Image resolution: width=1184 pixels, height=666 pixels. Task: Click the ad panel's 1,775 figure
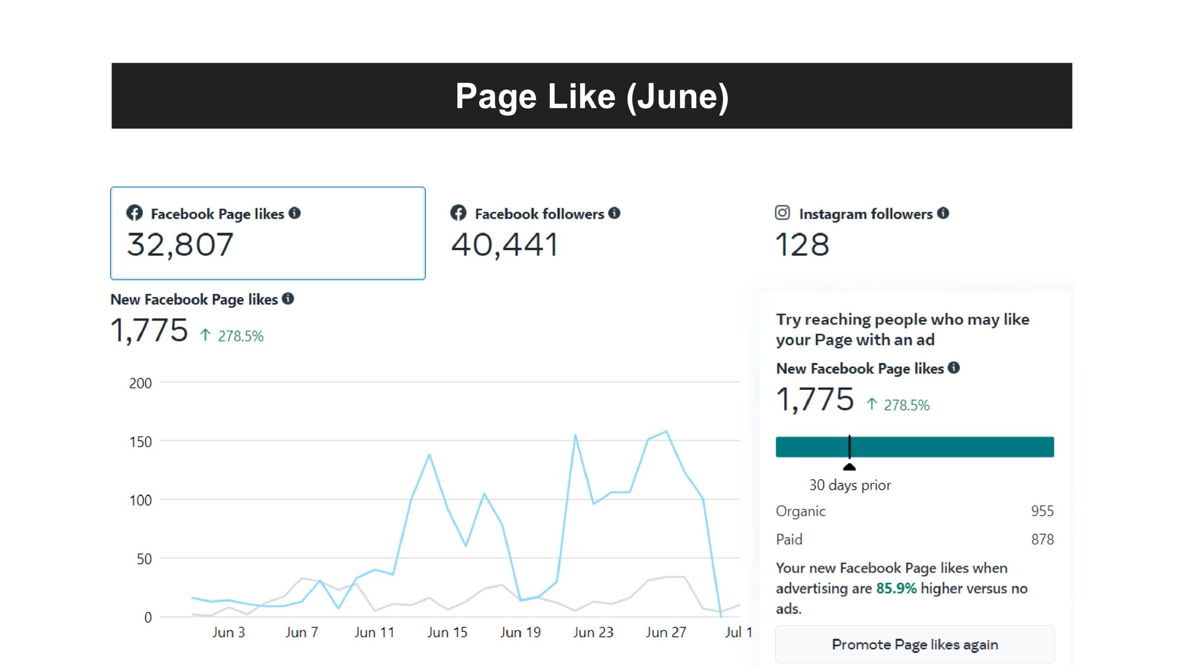[815, 399]
